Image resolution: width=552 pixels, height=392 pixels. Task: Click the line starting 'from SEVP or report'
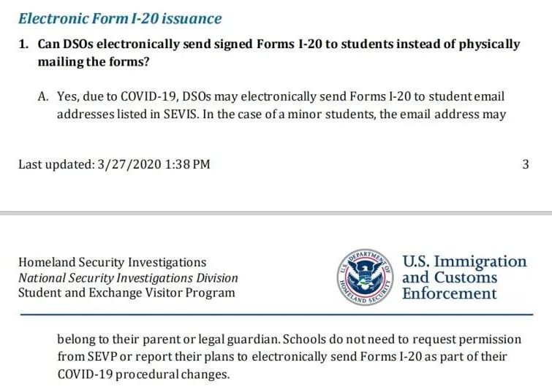coord(281,357)
